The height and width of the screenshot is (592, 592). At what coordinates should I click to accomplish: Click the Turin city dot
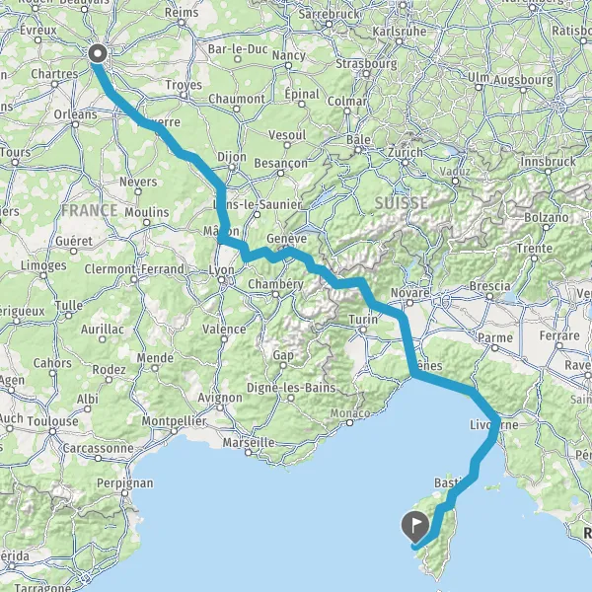(x=363, y=330)
